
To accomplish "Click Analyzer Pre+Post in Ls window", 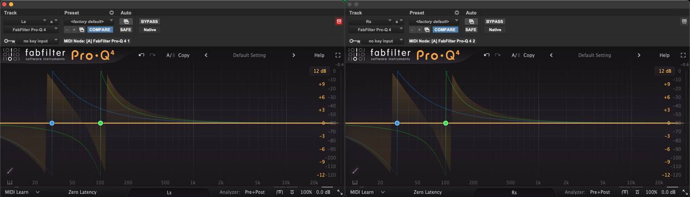I will click(256, 192).
